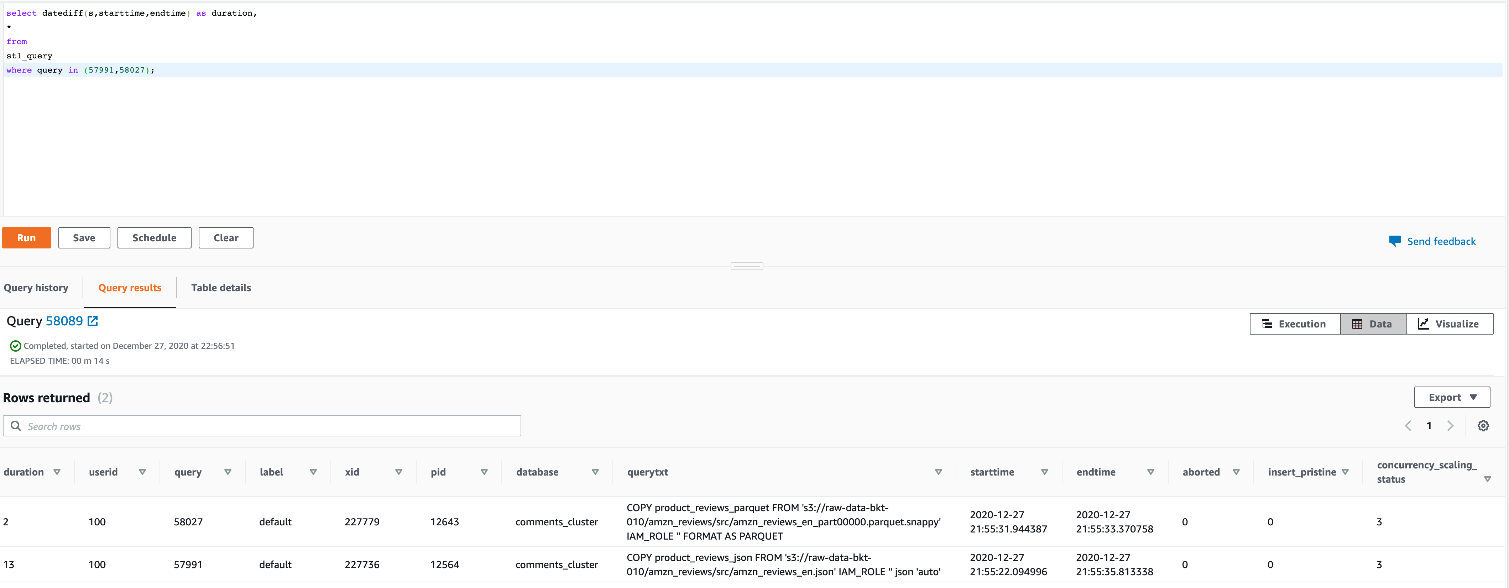Image resolution: width=1509 pixels, height=588 pixels.
Task: Go to previous results page arrow
Action: click(1408, 426)
